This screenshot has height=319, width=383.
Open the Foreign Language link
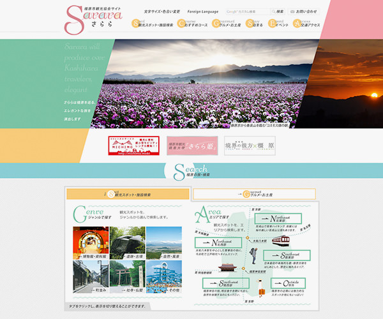[203, 11]
